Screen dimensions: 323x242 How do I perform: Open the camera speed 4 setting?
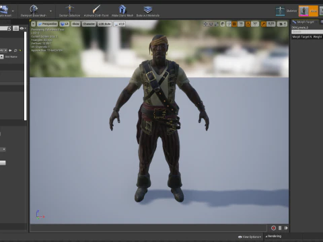[x=282, y=24]
